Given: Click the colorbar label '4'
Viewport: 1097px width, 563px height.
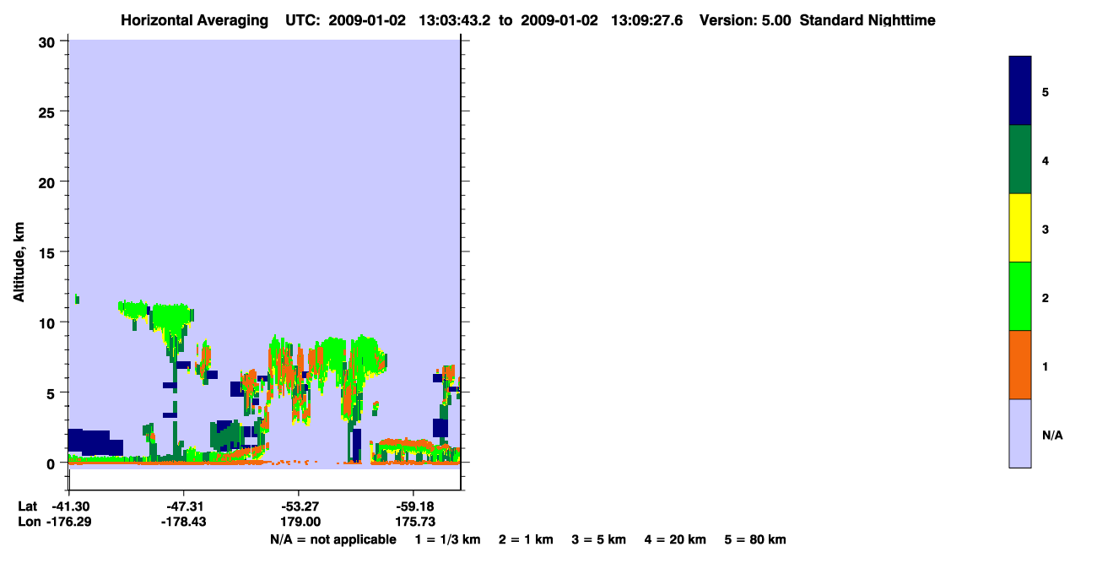Looking at the screenshot, I should 1046,160.
